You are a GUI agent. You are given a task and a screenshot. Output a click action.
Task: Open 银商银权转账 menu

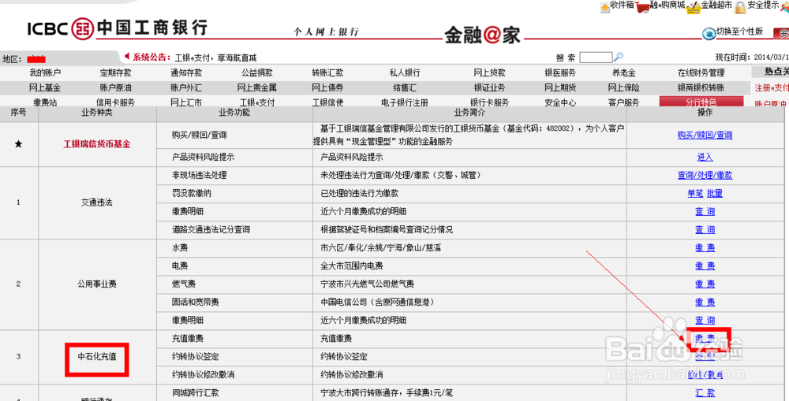click(701, 88)
